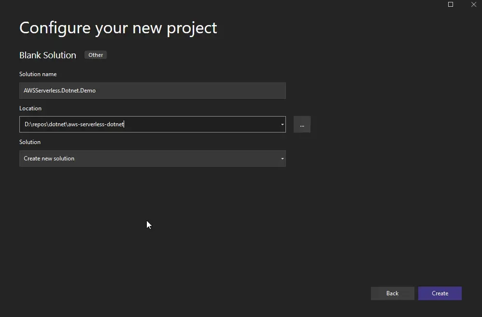Highlight the Create button with purple background
The image size is (482, 317).
pos(439,293)
